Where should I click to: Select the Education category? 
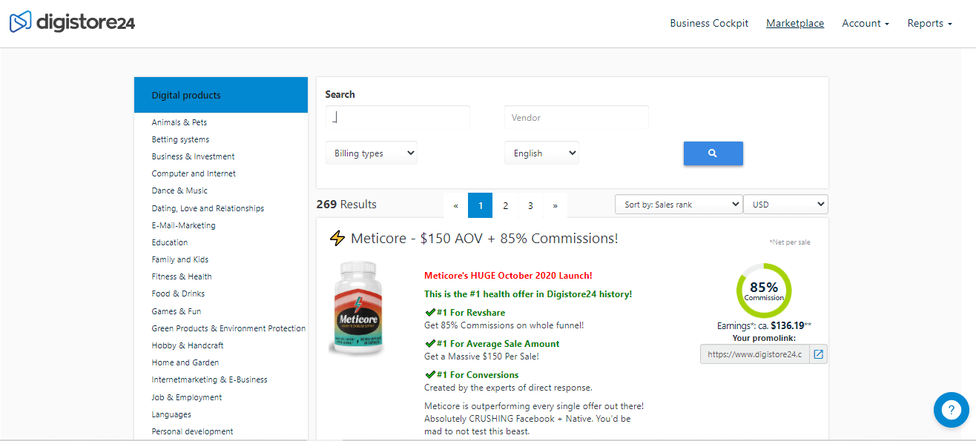(x=170, y=242)
